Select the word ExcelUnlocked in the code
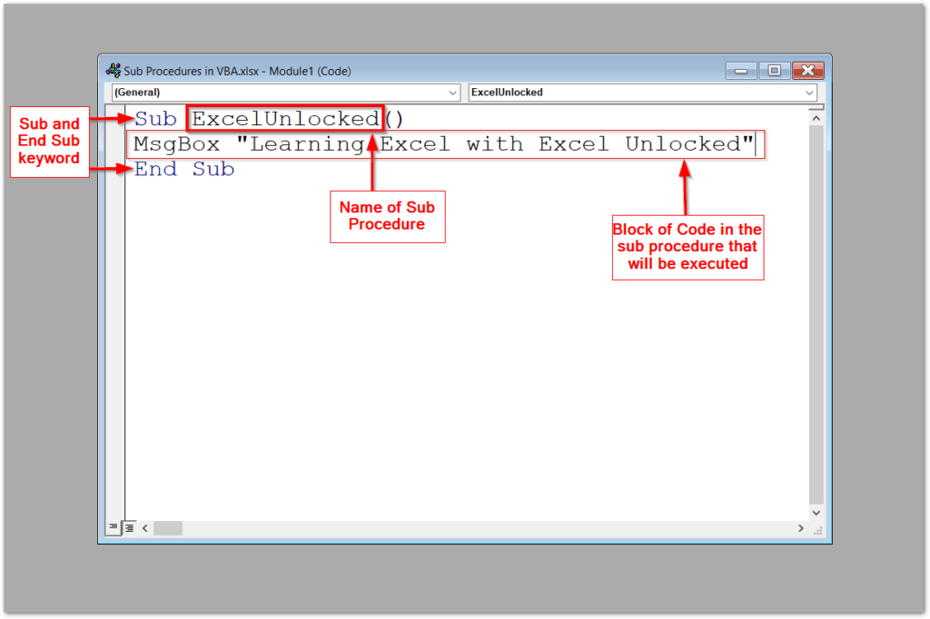The height and width of the screenshot is (619, 930). (284, 118)
